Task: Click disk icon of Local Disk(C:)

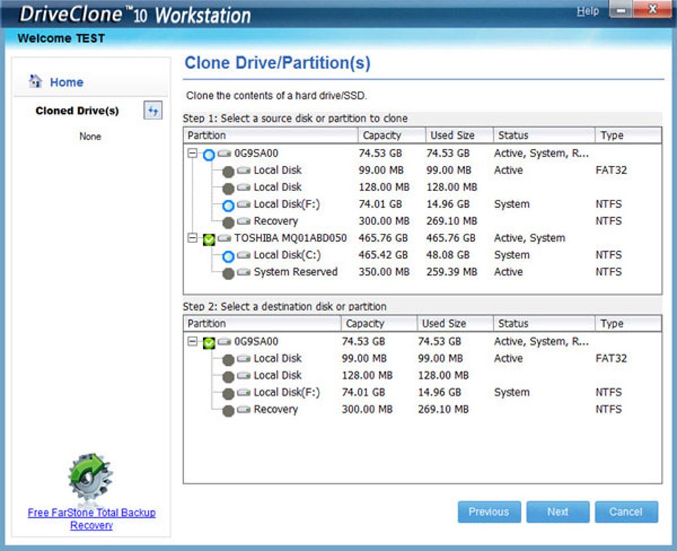Action: [244, 255]
